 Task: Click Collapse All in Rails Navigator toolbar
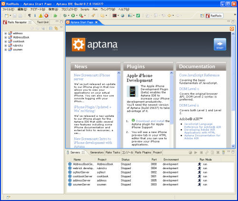coord(51,29)
